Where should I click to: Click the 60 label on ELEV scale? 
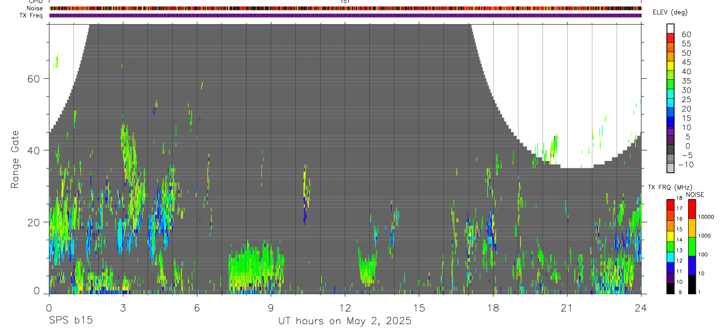(686, 35)
